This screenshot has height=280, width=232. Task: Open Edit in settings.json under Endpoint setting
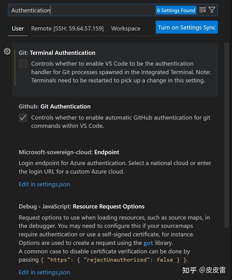click(x=44, y=184)
